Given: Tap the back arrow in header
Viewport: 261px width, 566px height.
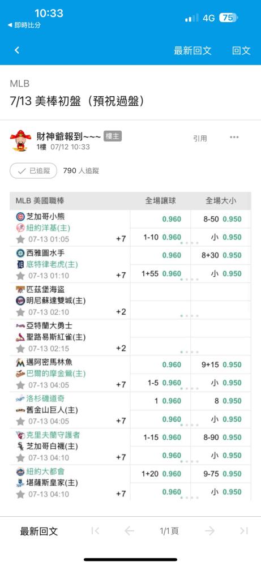Looking at the screenshot, I should (x=17, y=50).
